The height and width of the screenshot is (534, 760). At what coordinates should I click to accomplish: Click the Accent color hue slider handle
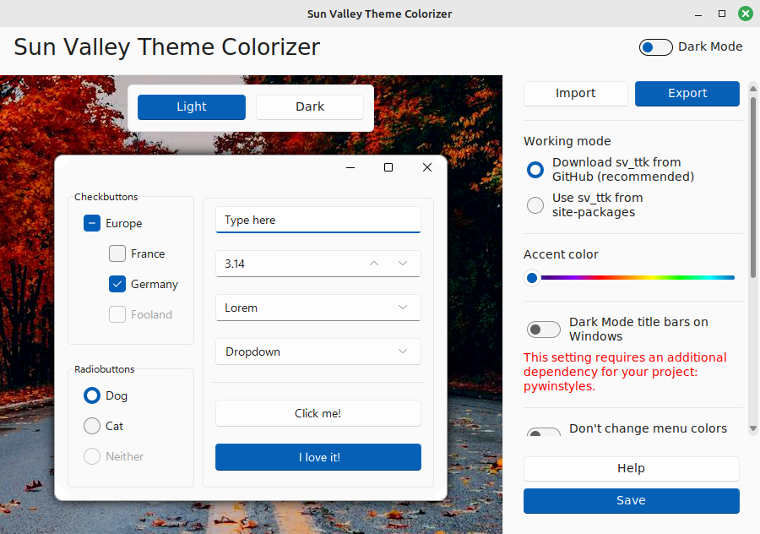532,278
